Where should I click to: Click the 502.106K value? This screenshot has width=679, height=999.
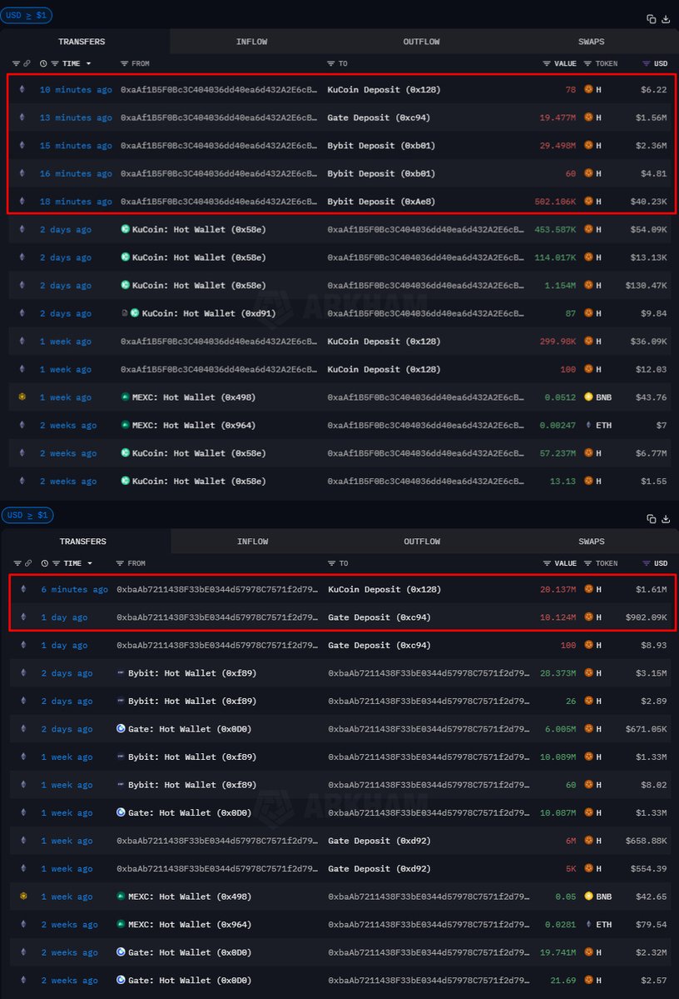tap(555, 202)
